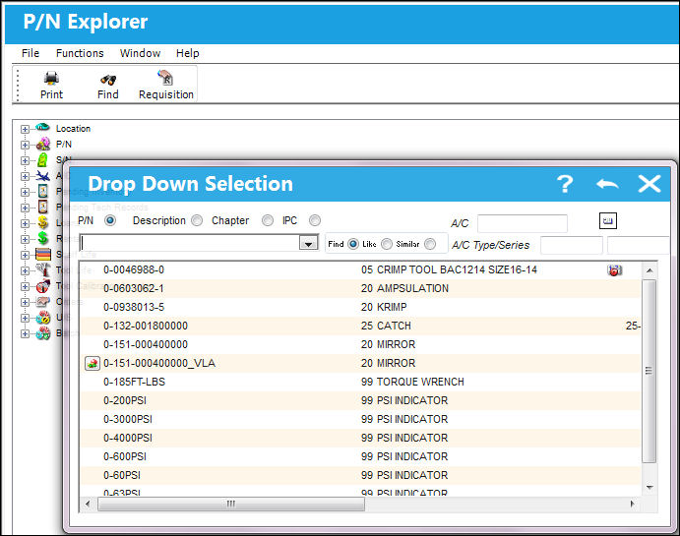Click the Requisition toolbar icon

coord(165,78)
